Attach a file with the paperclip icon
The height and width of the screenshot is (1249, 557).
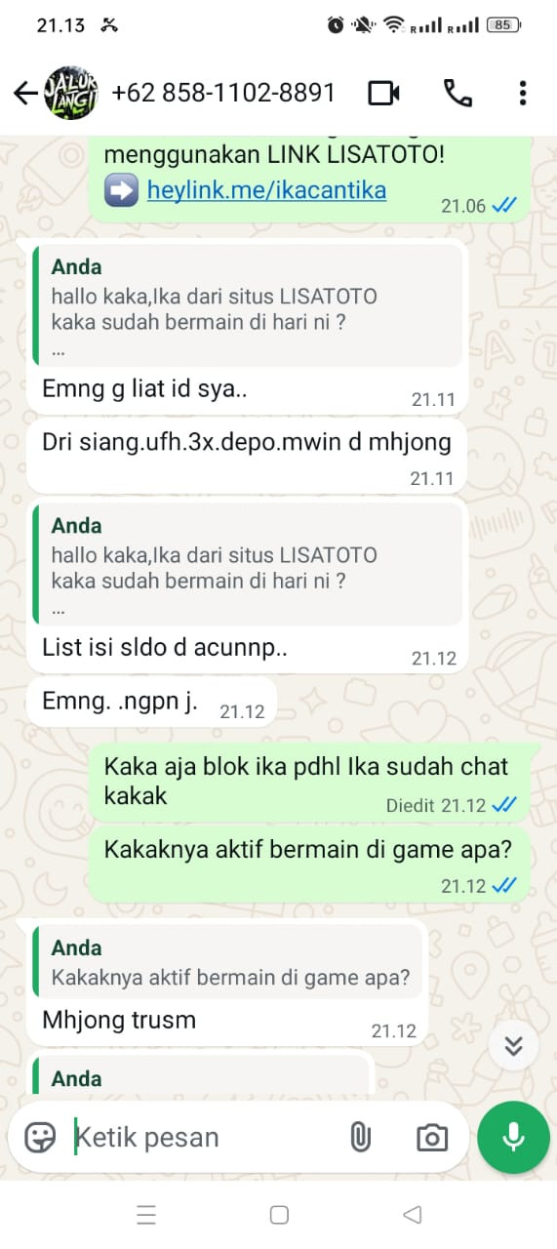361,1137
